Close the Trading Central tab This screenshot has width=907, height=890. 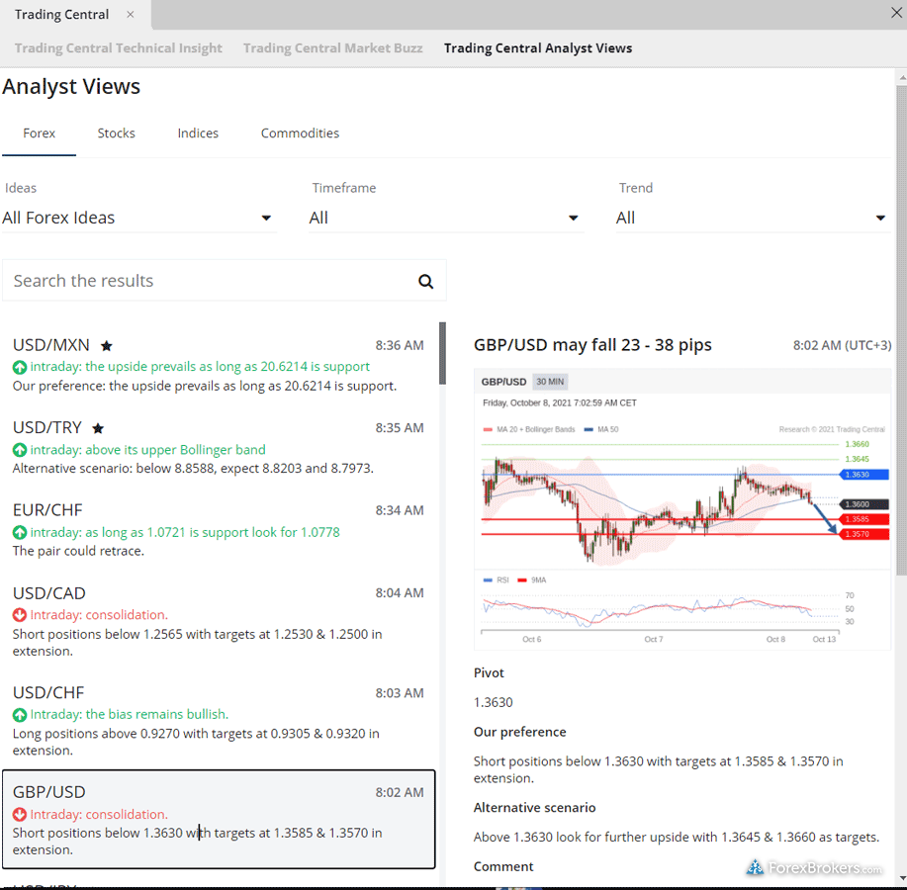131,15
